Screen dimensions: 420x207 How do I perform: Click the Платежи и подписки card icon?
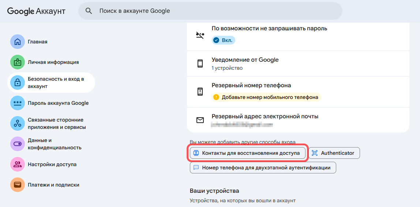[x=17, y=185]
